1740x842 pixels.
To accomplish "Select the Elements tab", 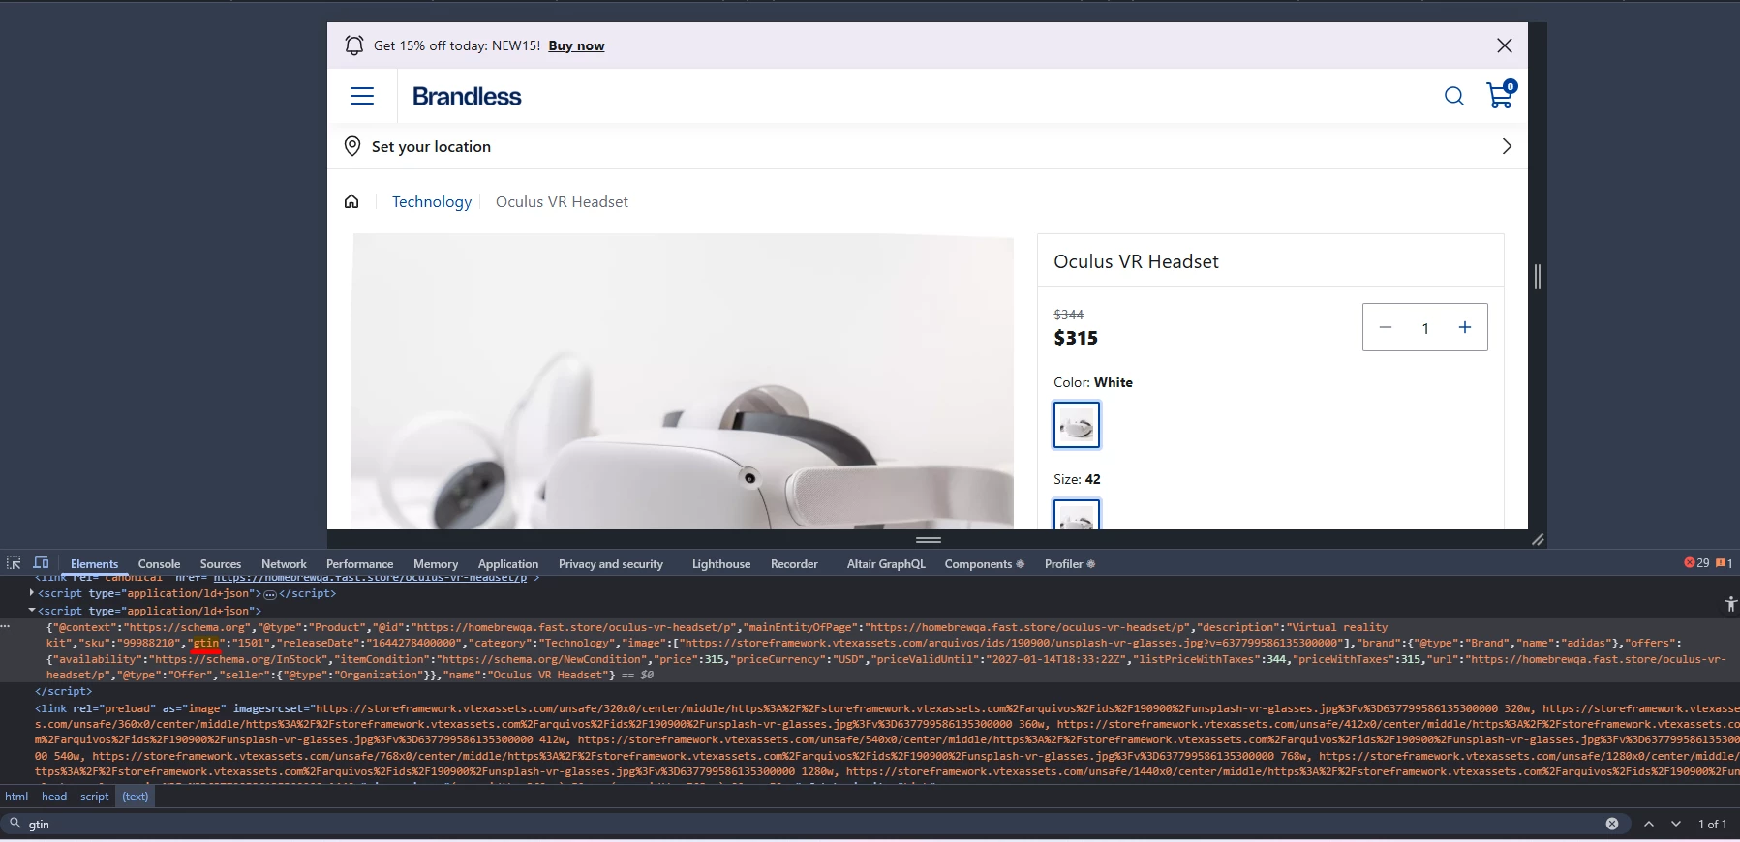I will [x=94, y=564].
